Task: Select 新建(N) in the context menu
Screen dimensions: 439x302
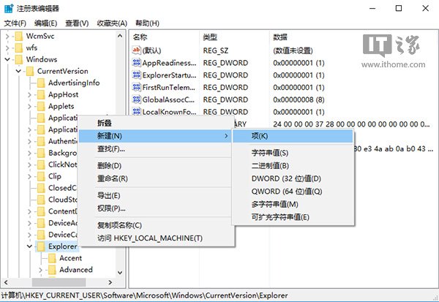Action: (x=155, y=136)
